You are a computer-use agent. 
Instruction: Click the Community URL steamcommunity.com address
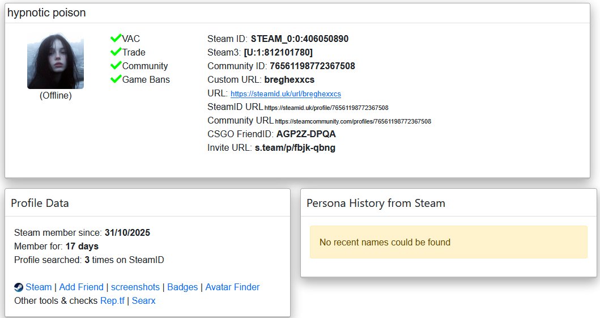353,121
